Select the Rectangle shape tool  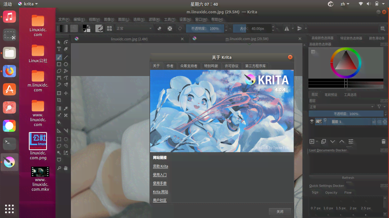click(x=59, y=64)
